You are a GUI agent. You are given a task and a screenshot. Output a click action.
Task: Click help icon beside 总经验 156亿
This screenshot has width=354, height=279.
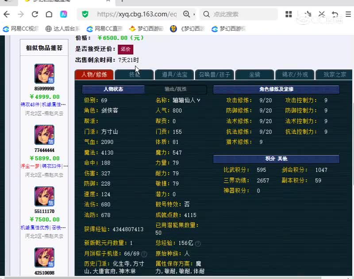pyautogui.click(x=198, y=244)
